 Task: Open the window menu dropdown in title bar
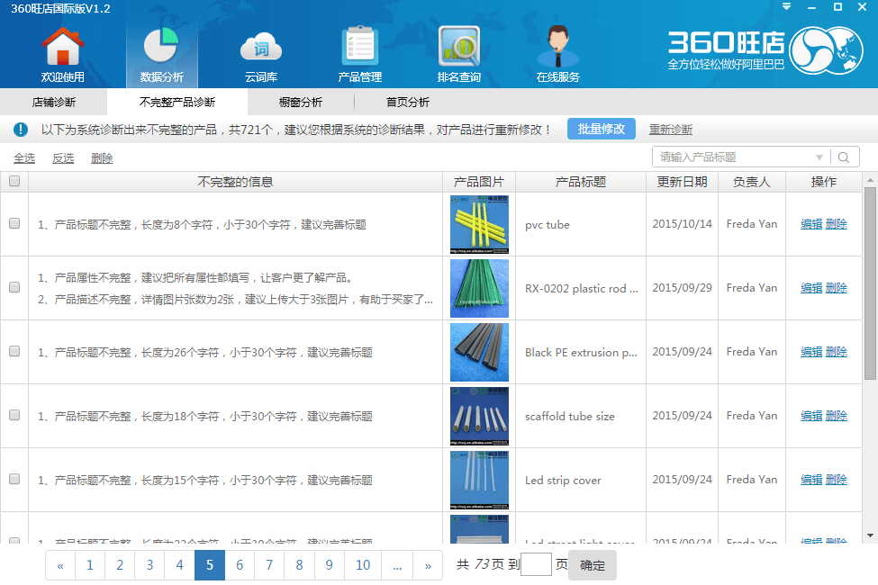786,7
